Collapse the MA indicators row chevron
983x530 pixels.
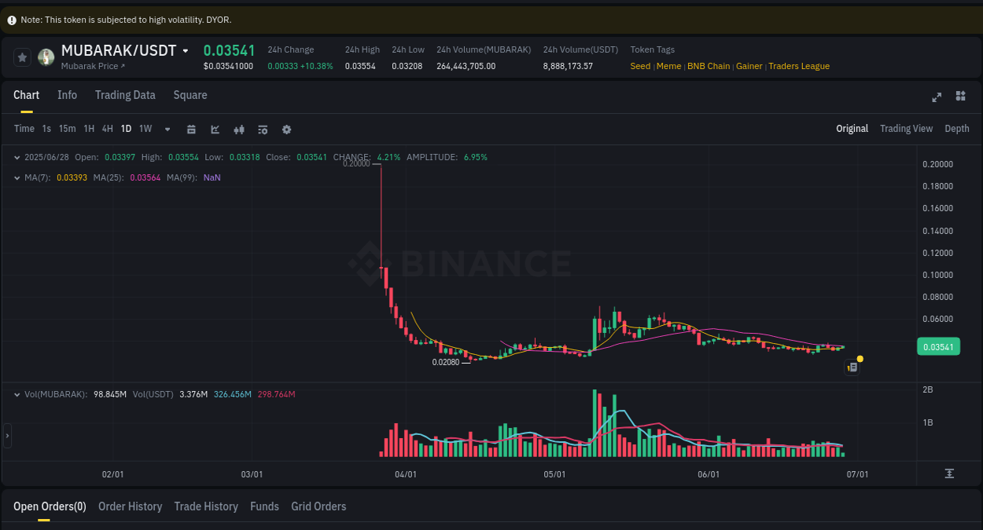pos(17,178)
